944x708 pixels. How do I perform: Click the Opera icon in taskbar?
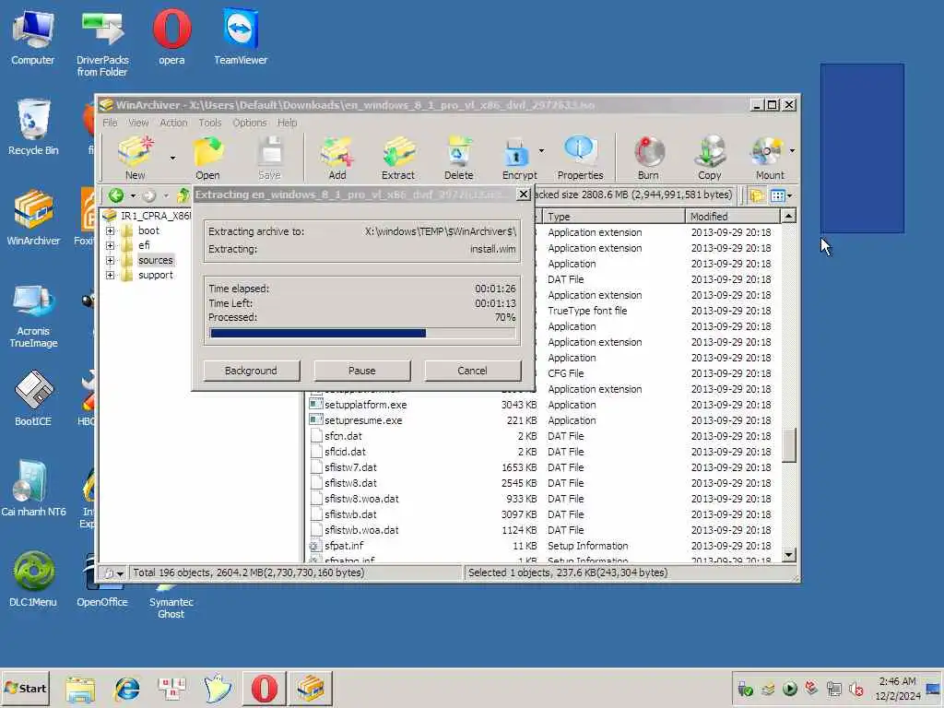coord(265,688)
